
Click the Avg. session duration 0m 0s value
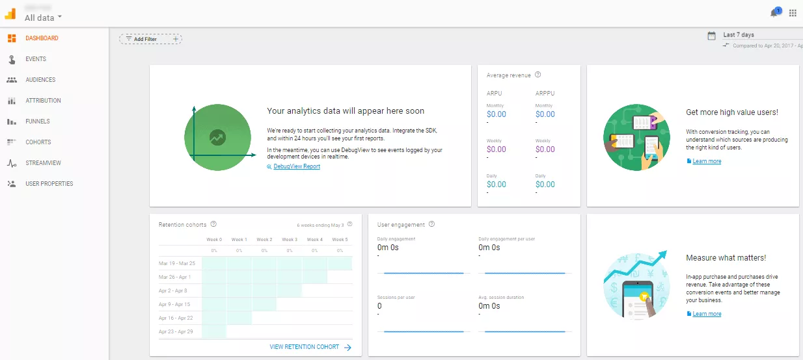[489, 306]
